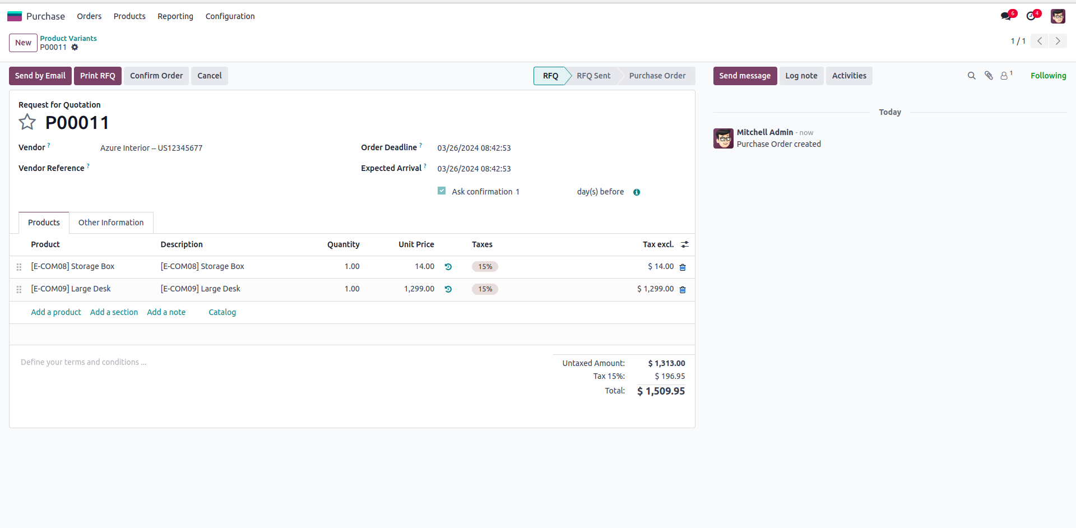The height and width of the screenshot is (528, 1076).
Task: Select the RFQ status stage
Action: pos(550,76)
